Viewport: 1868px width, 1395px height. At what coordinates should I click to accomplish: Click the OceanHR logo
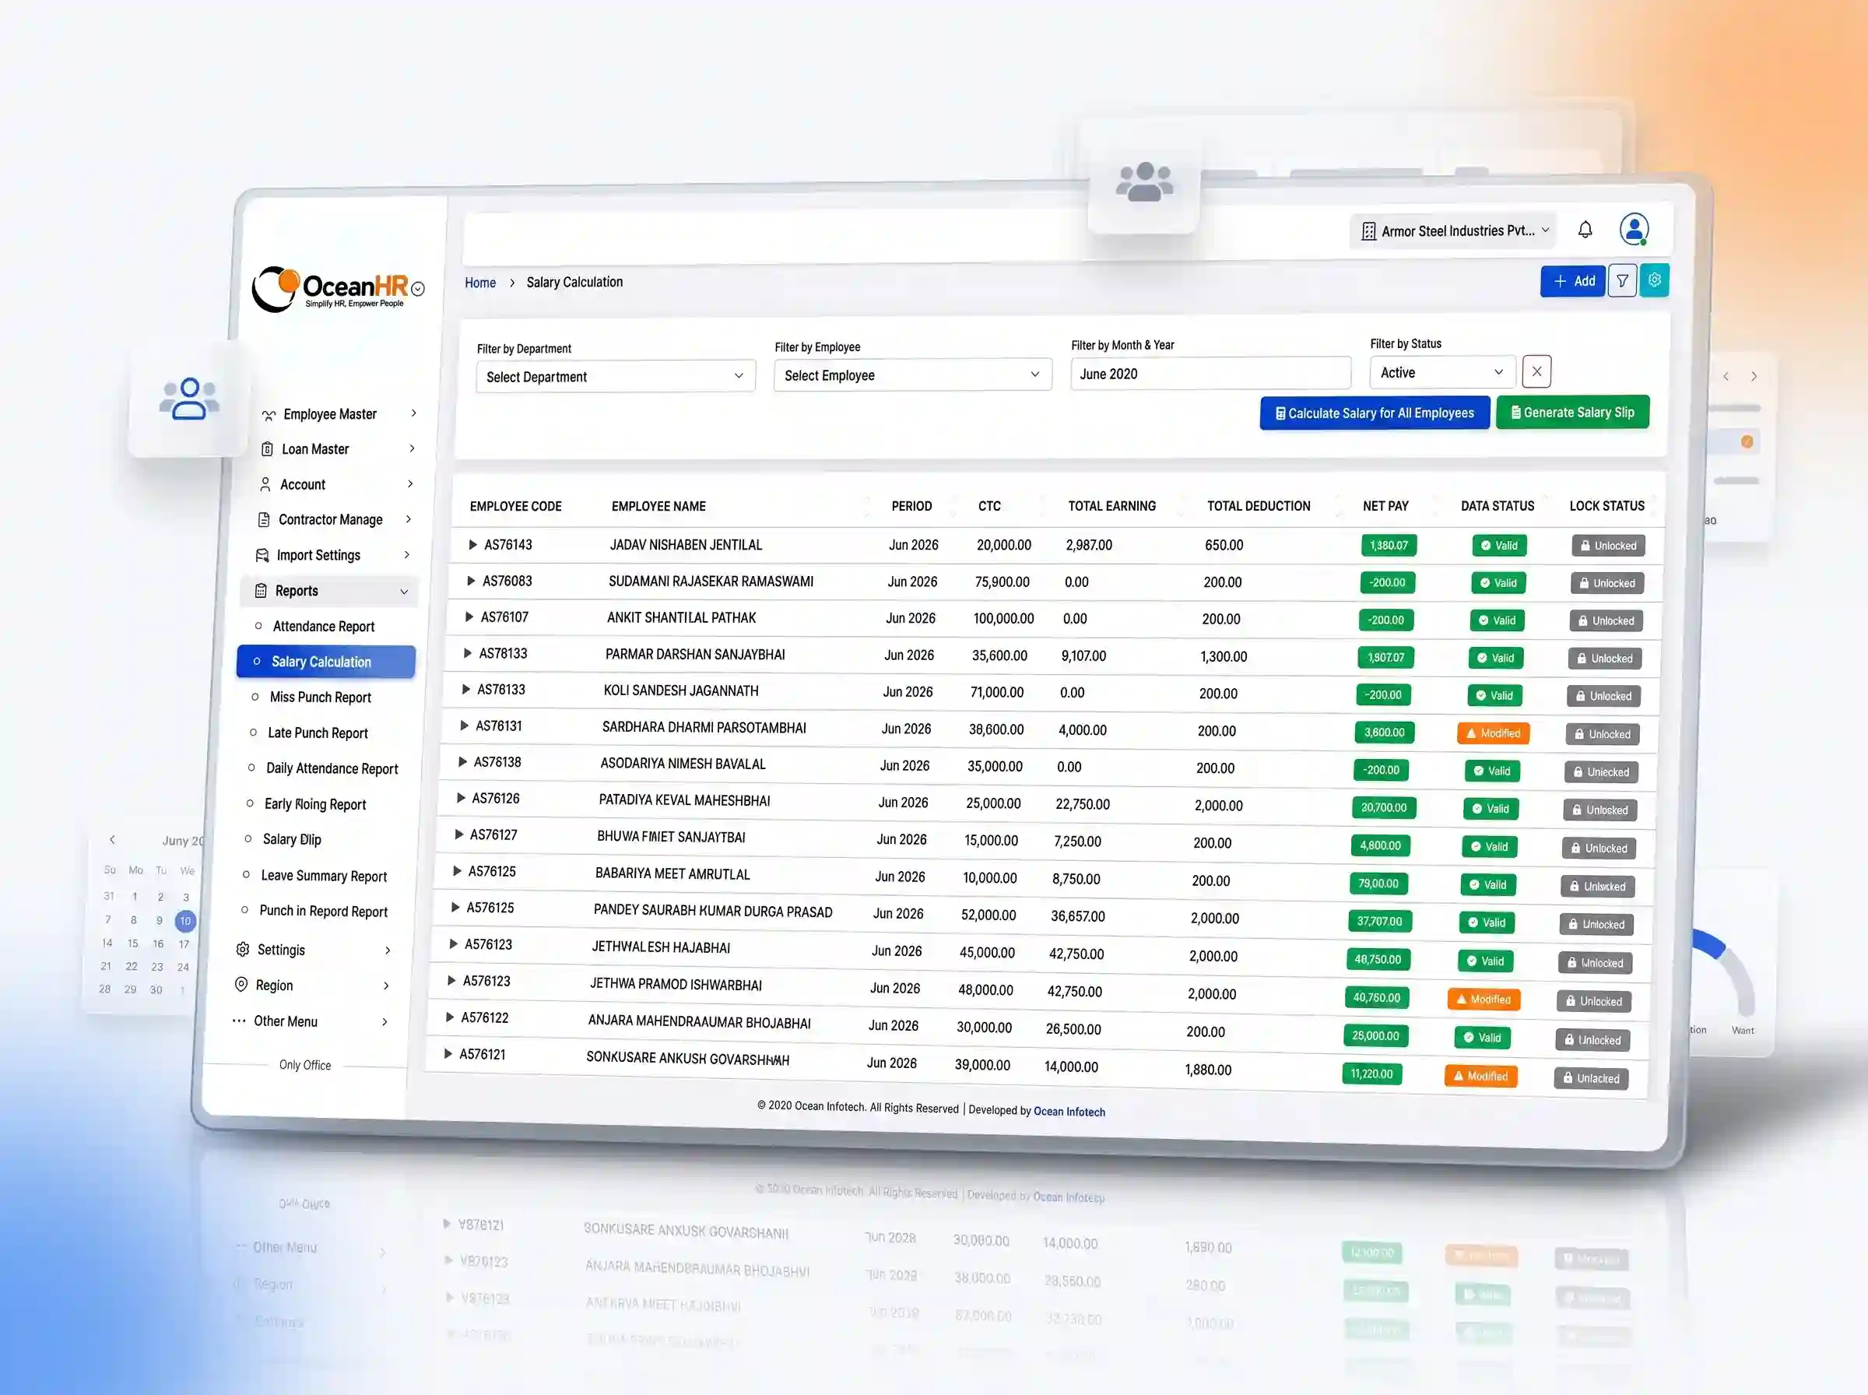click(330, 289)
